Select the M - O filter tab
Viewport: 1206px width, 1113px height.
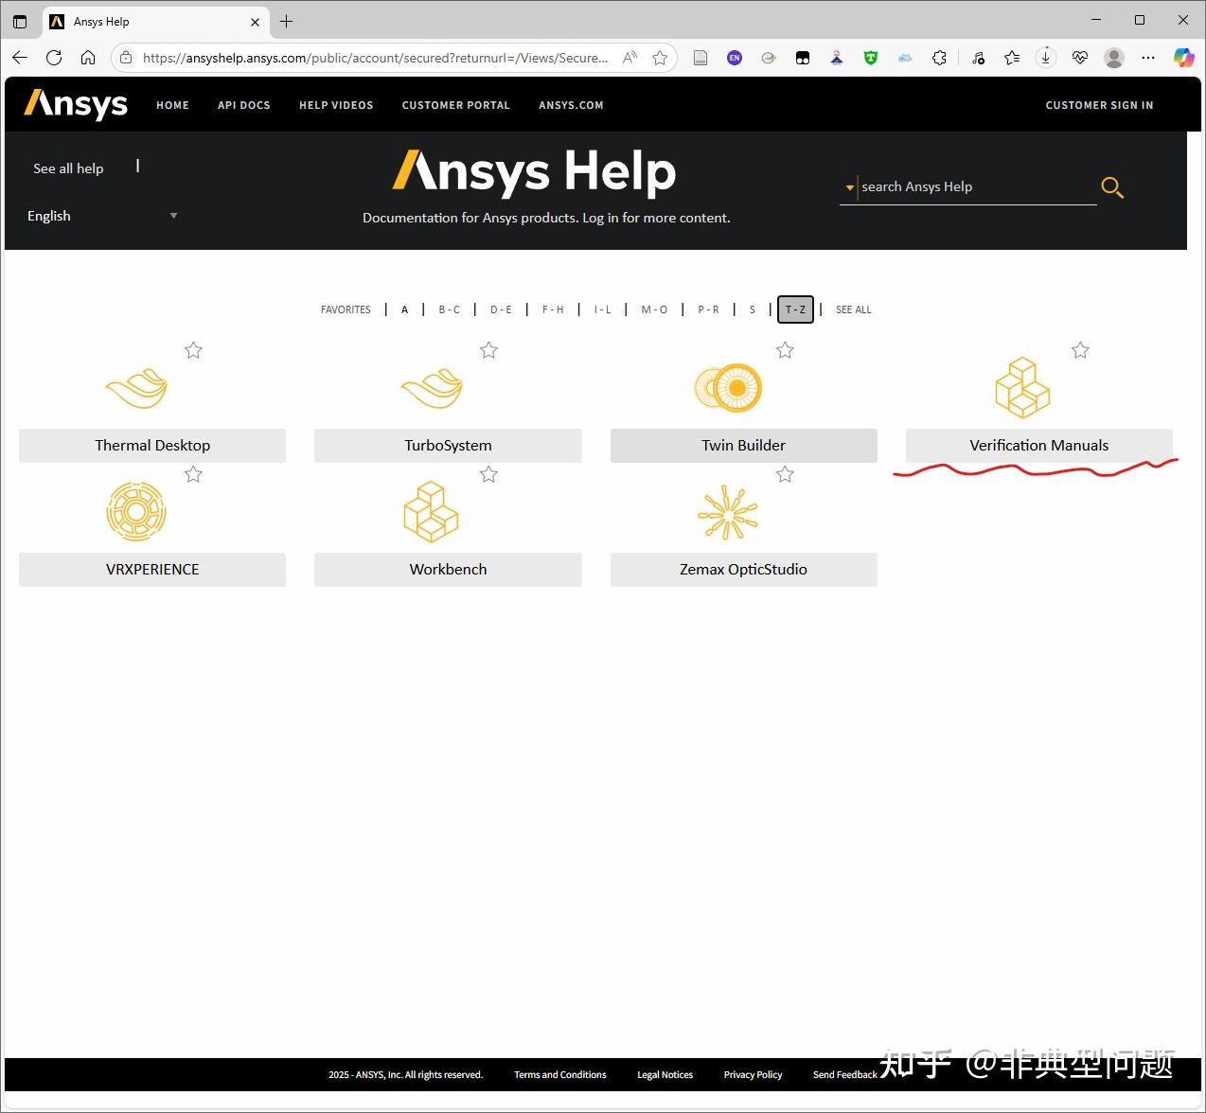coord(654,309)
